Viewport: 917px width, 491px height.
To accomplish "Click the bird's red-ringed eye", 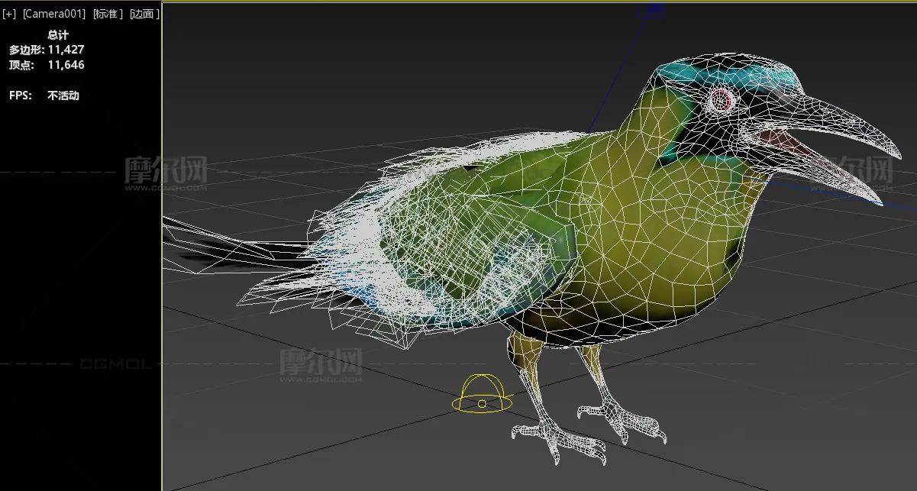I will pos(721,99).
